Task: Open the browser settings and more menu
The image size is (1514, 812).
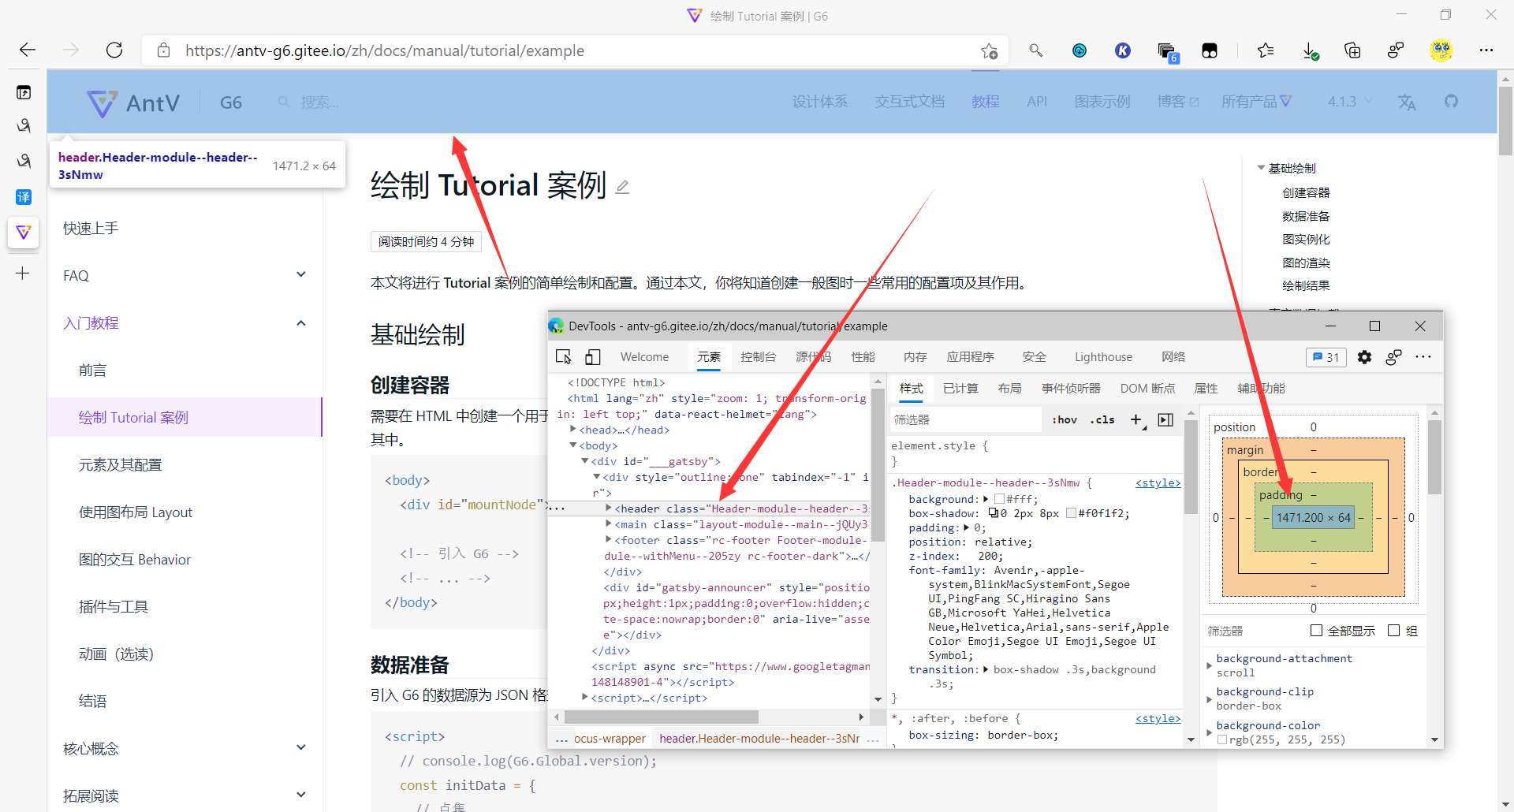Action: click(x=1486, y=50)
